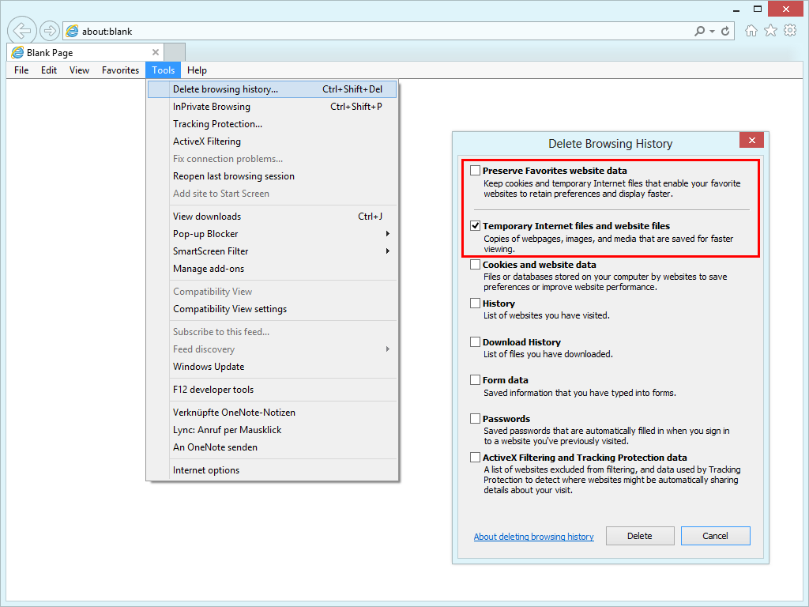Click the page icon beside about:blank
Screen dimensions: 809x607
[x=71, y=30]
